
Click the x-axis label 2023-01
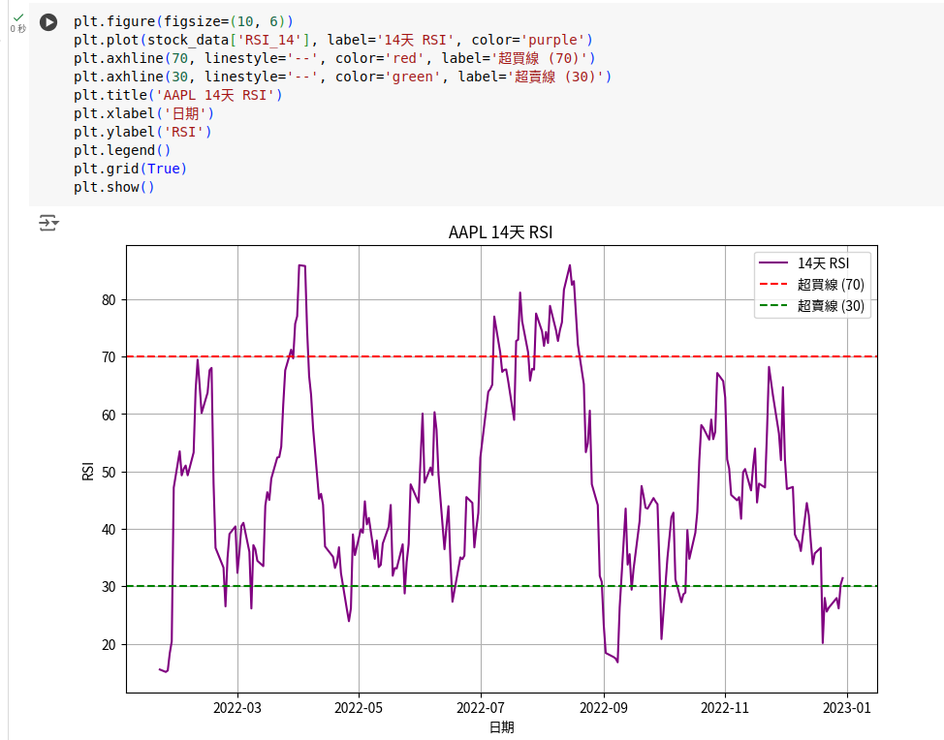[847, 708]
